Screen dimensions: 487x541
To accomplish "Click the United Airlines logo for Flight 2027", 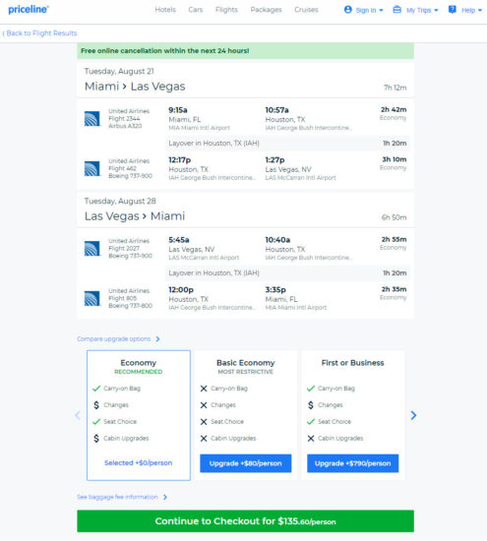I will point(92,248).
